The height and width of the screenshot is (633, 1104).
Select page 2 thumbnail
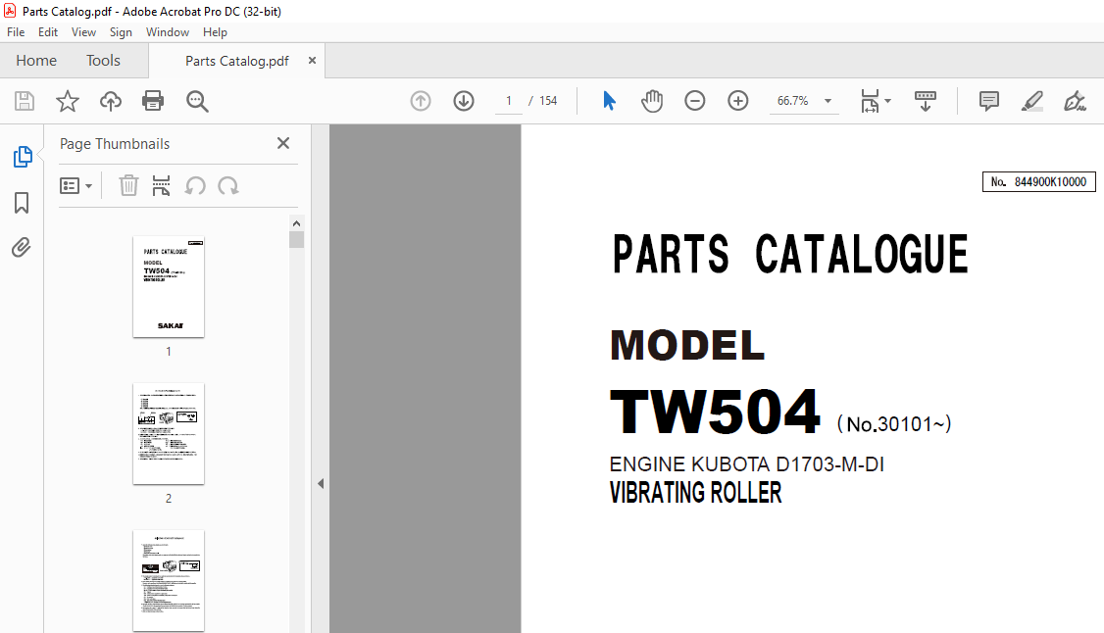point(169,434)
